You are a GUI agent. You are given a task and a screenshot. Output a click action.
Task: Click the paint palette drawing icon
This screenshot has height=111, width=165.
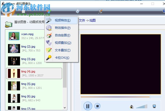coord(49,35)
